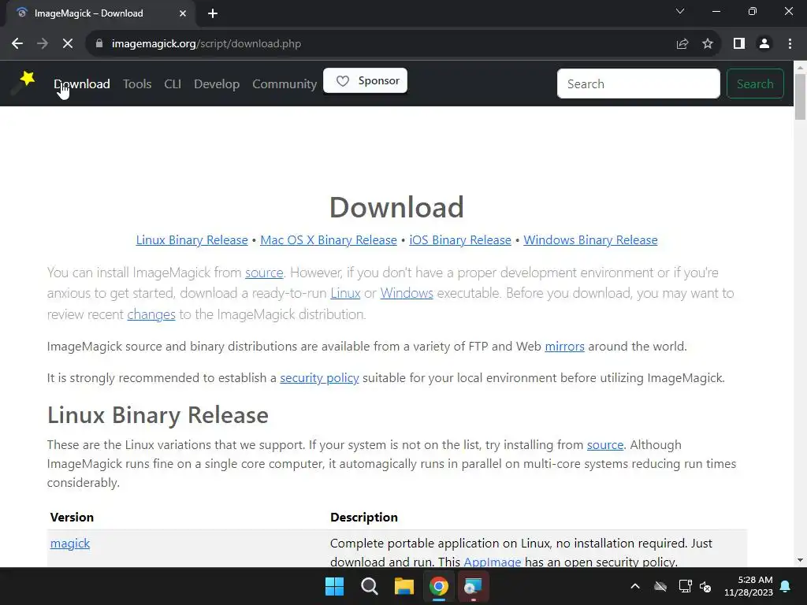
Task: Jump to iOS Binary Release link
Action: click(460, 239)
